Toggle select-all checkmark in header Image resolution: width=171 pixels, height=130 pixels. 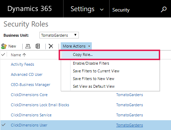3,55
